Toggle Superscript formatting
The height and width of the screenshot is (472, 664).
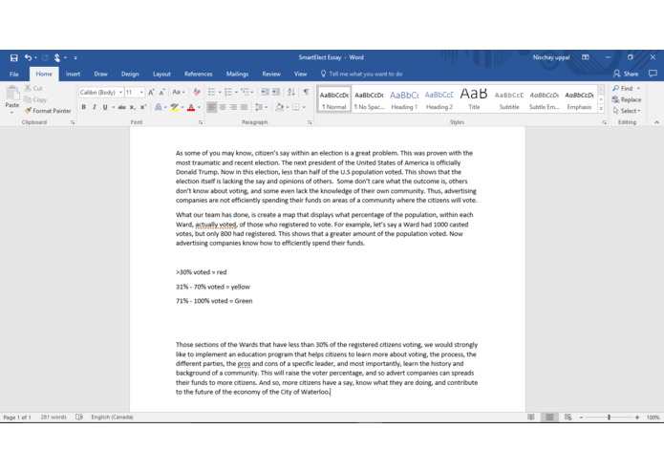143,108
